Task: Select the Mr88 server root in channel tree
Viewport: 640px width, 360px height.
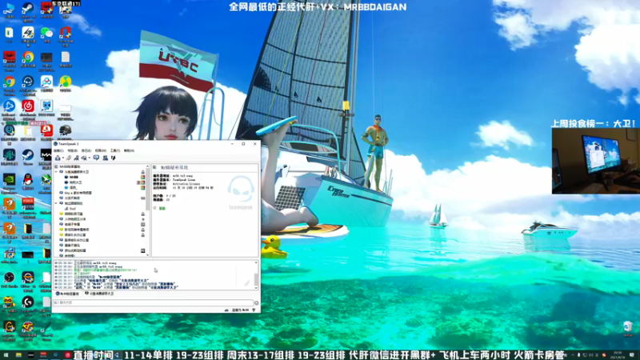Action: (70, 166)
